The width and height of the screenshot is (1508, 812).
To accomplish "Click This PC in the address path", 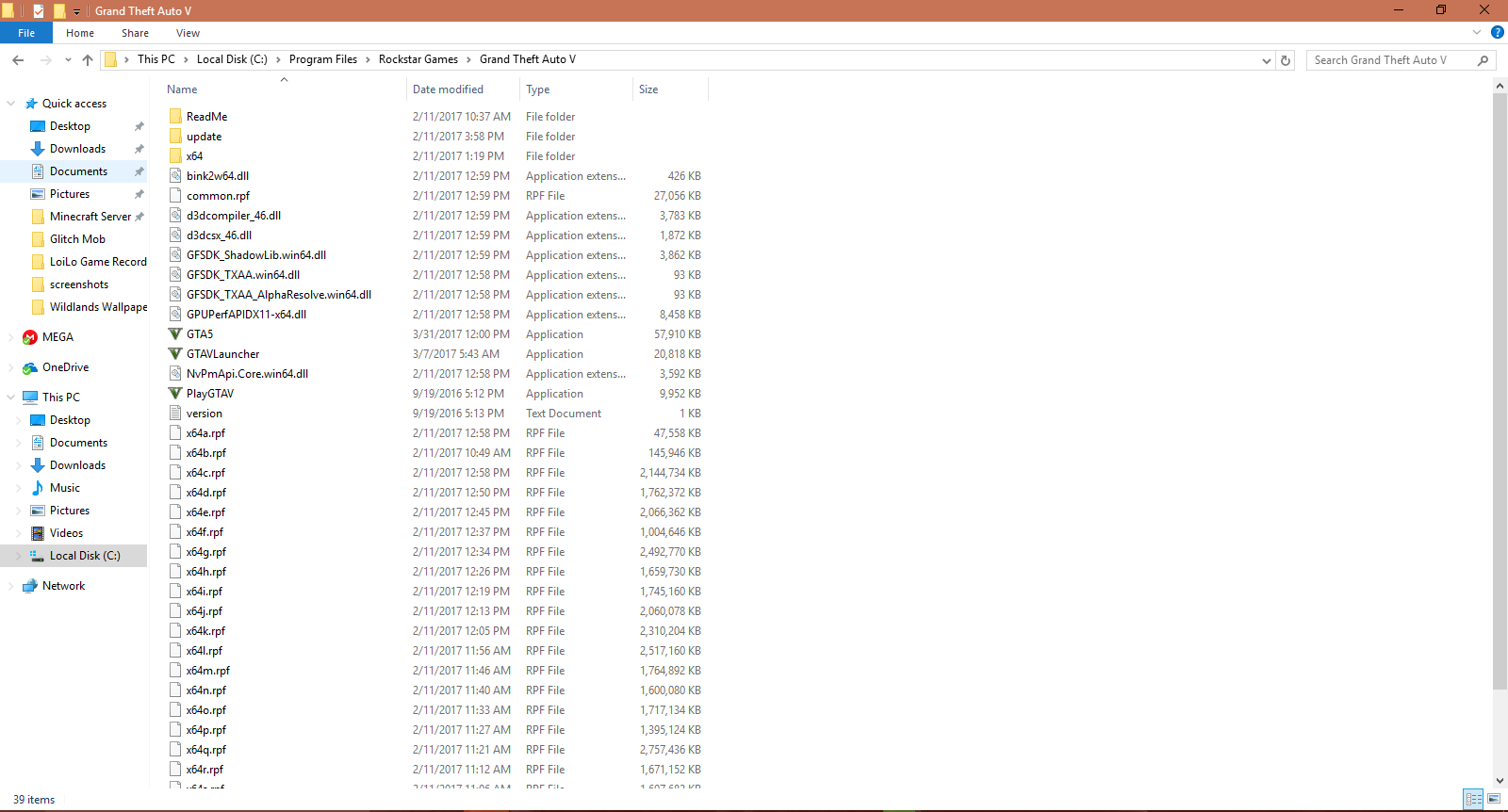I will point(156,59).
